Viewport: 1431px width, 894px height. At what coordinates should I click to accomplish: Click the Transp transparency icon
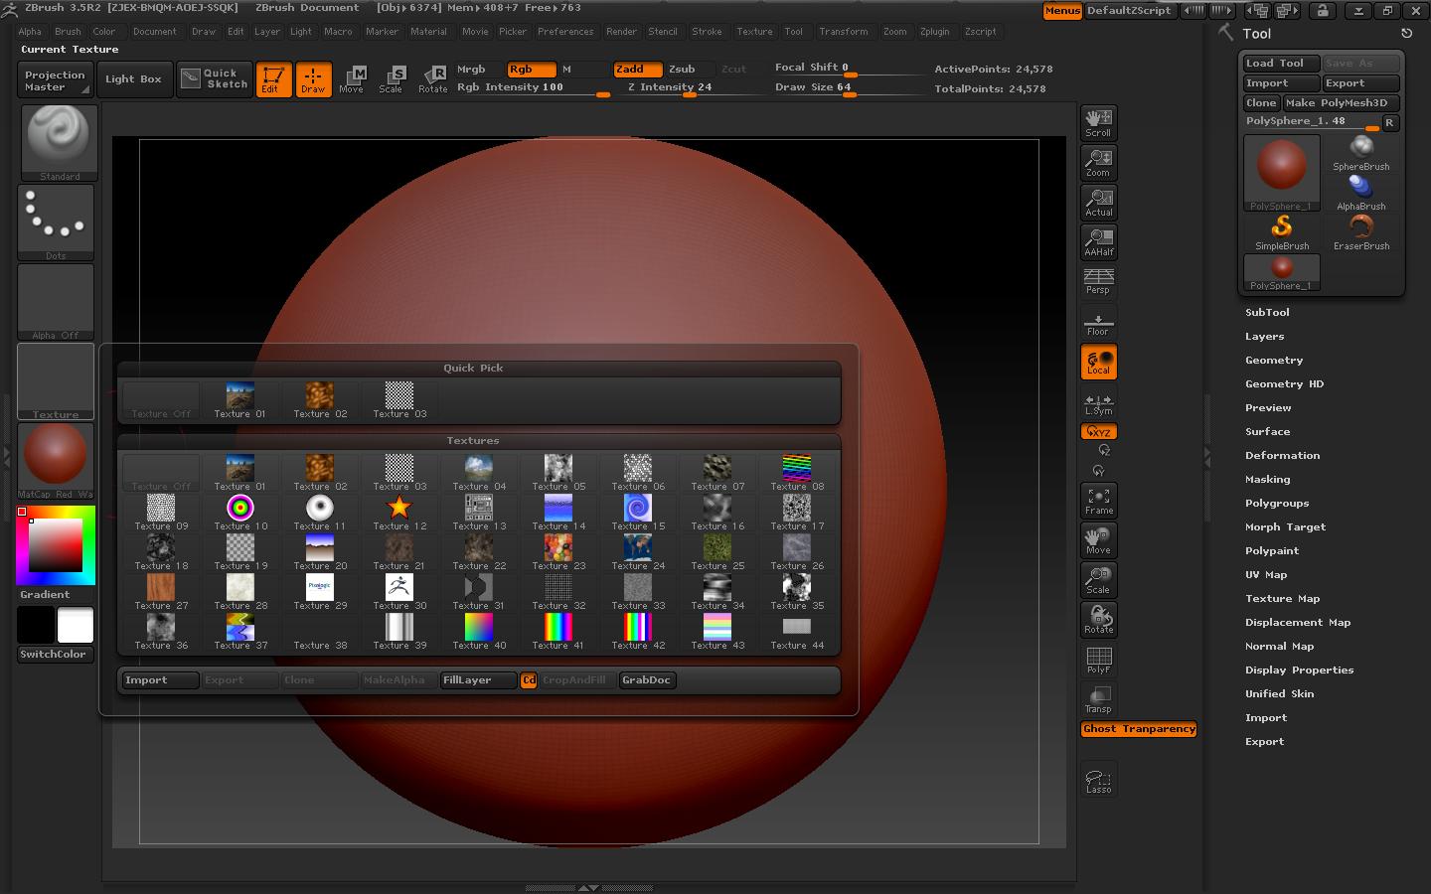point(1098,698)
